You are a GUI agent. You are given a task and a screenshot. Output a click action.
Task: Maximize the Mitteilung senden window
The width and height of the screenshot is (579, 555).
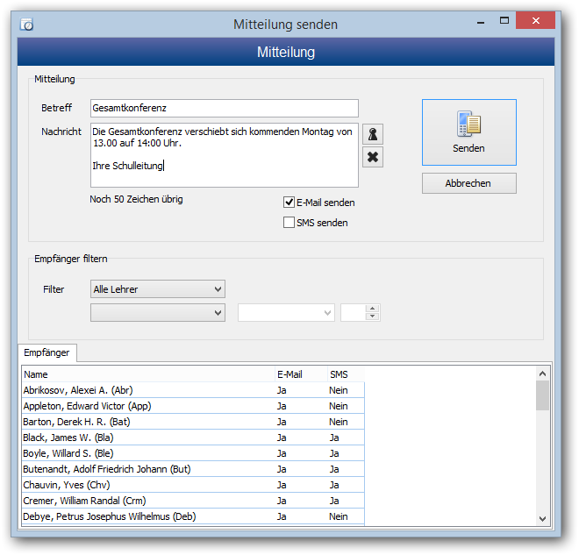[x=504, y=21]
